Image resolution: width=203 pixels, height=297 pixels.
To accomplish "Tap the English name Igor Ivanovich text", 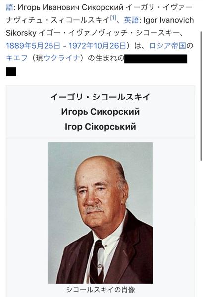I will [x=168, y=20].
